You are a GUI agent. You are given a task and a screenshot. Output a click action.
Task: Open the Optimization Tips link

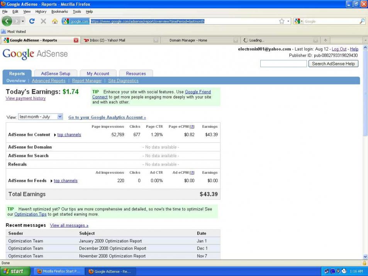click(x=31, y=214)
